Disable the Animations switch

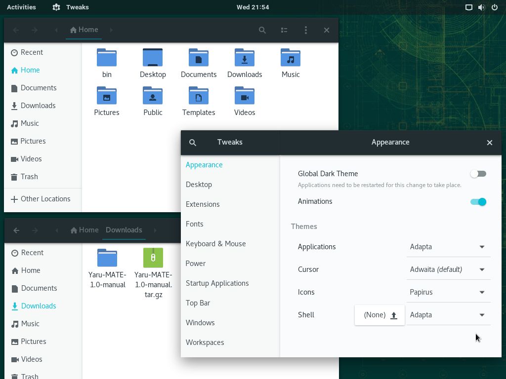pos(478,201)
